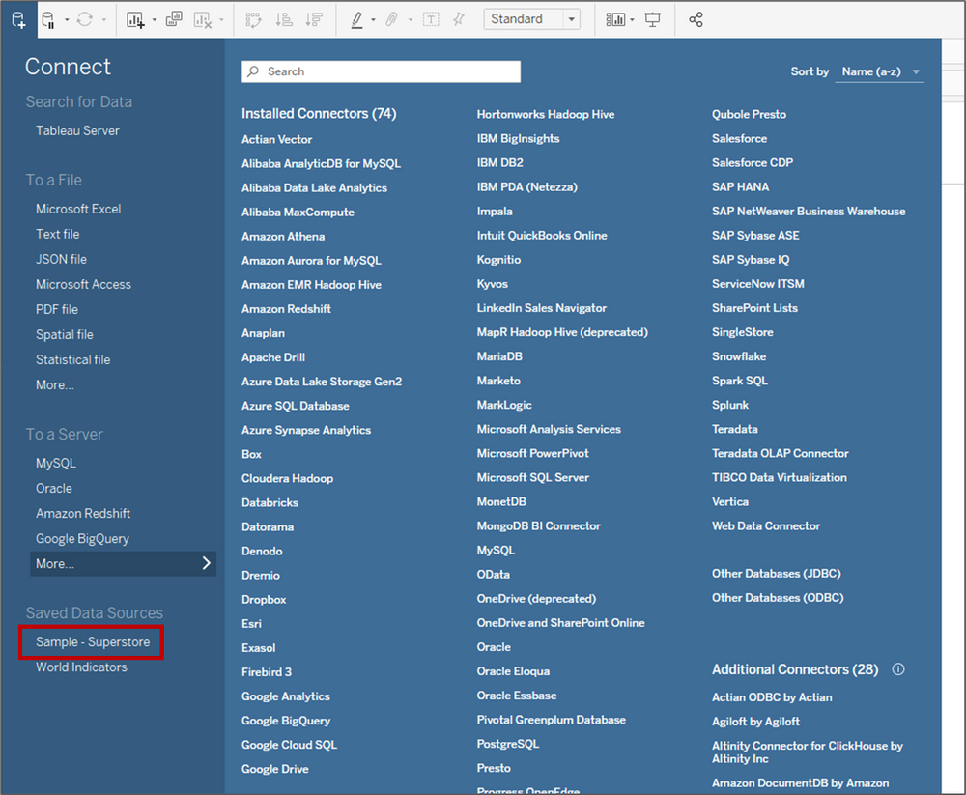Select the MongoDB BI Connector

pos(538,525)
